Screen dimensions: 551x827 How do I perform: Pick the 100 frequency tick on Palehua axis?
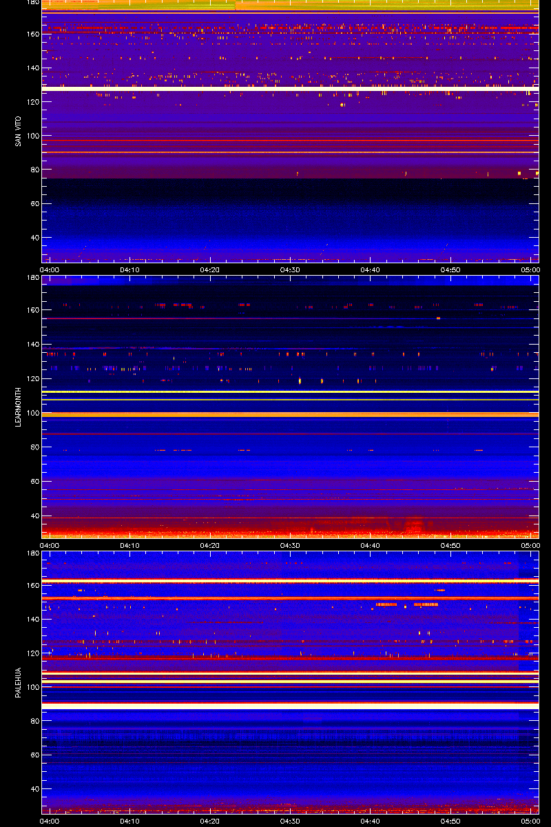click(x=32, y=687)
